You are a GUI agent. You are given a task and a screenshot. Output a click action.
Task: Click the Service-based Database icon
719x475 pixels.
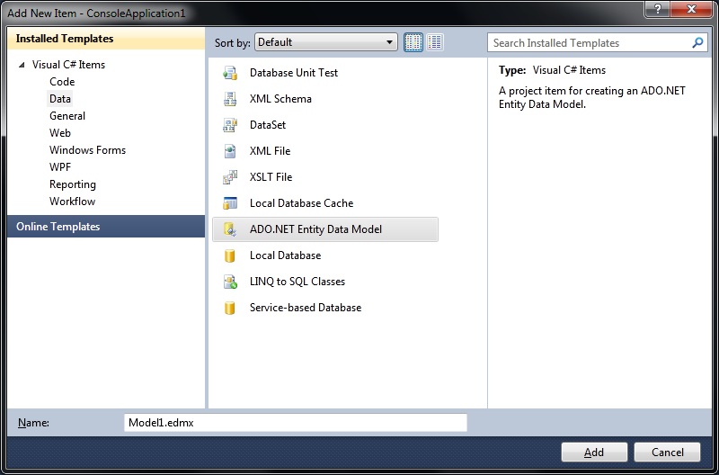click(230, 308)
